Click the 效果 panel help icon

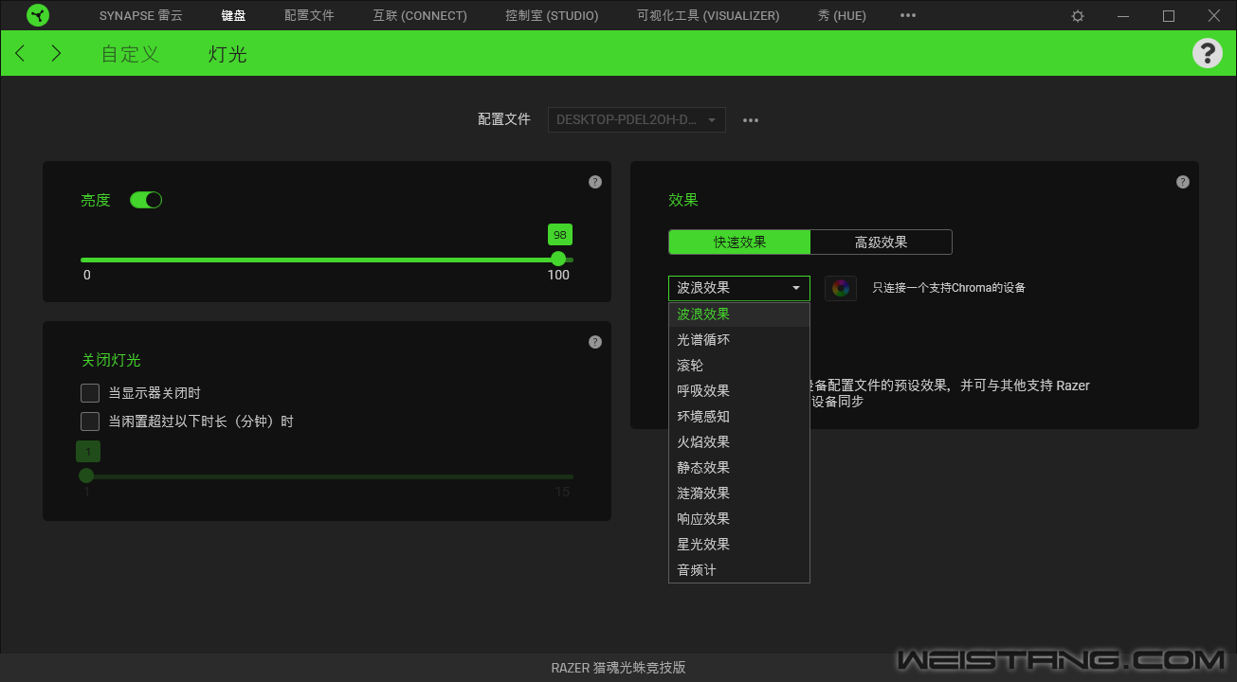1183,182
